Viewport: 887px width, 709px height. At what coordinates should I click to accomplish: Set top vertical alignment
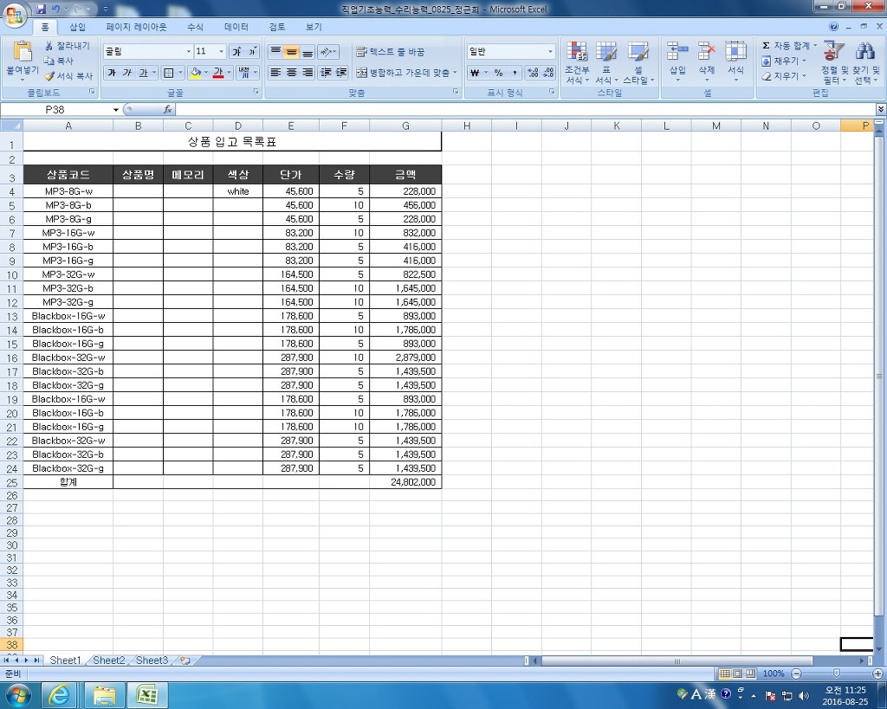tap(275, 51)
